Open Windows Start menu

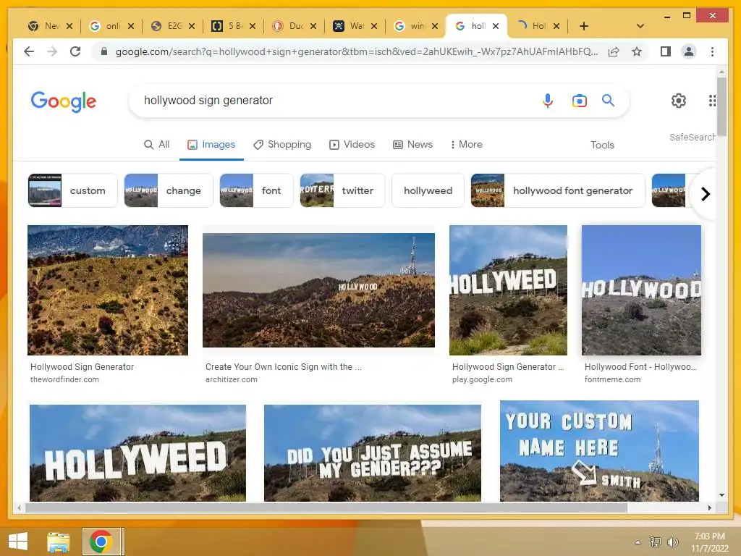[x=18, y=542]
